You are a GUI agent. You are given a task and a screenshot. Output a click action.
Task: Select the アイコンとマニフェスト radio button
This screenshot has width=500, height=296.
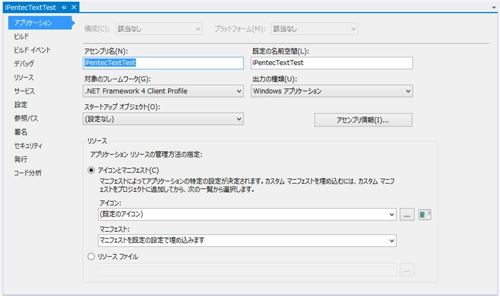tap(91, 170)
